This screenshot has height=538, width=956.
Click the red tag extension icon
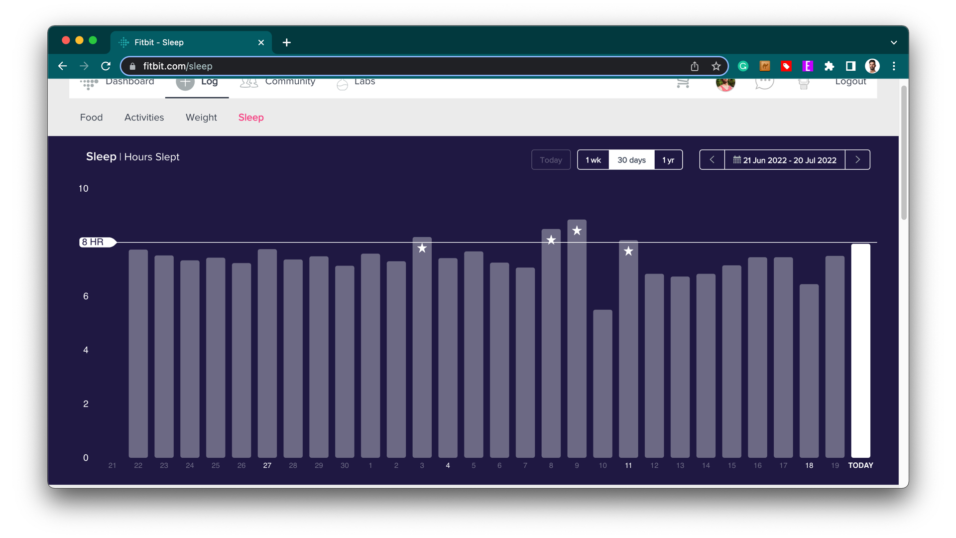[786, 66]
